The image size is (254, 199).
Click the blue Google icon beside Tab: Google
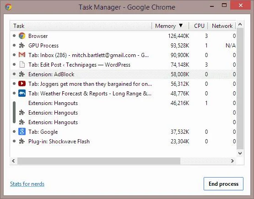tap(22, 131)
